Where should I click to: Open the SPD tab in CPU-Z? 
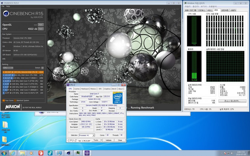click(x=100, y=89)
